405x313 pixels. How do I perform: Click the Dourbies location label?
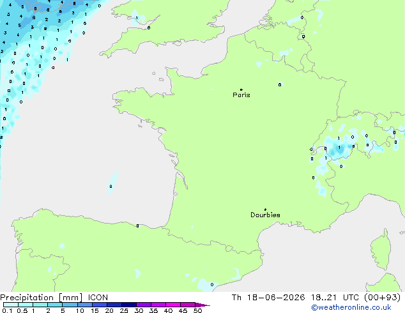point(265,215)
